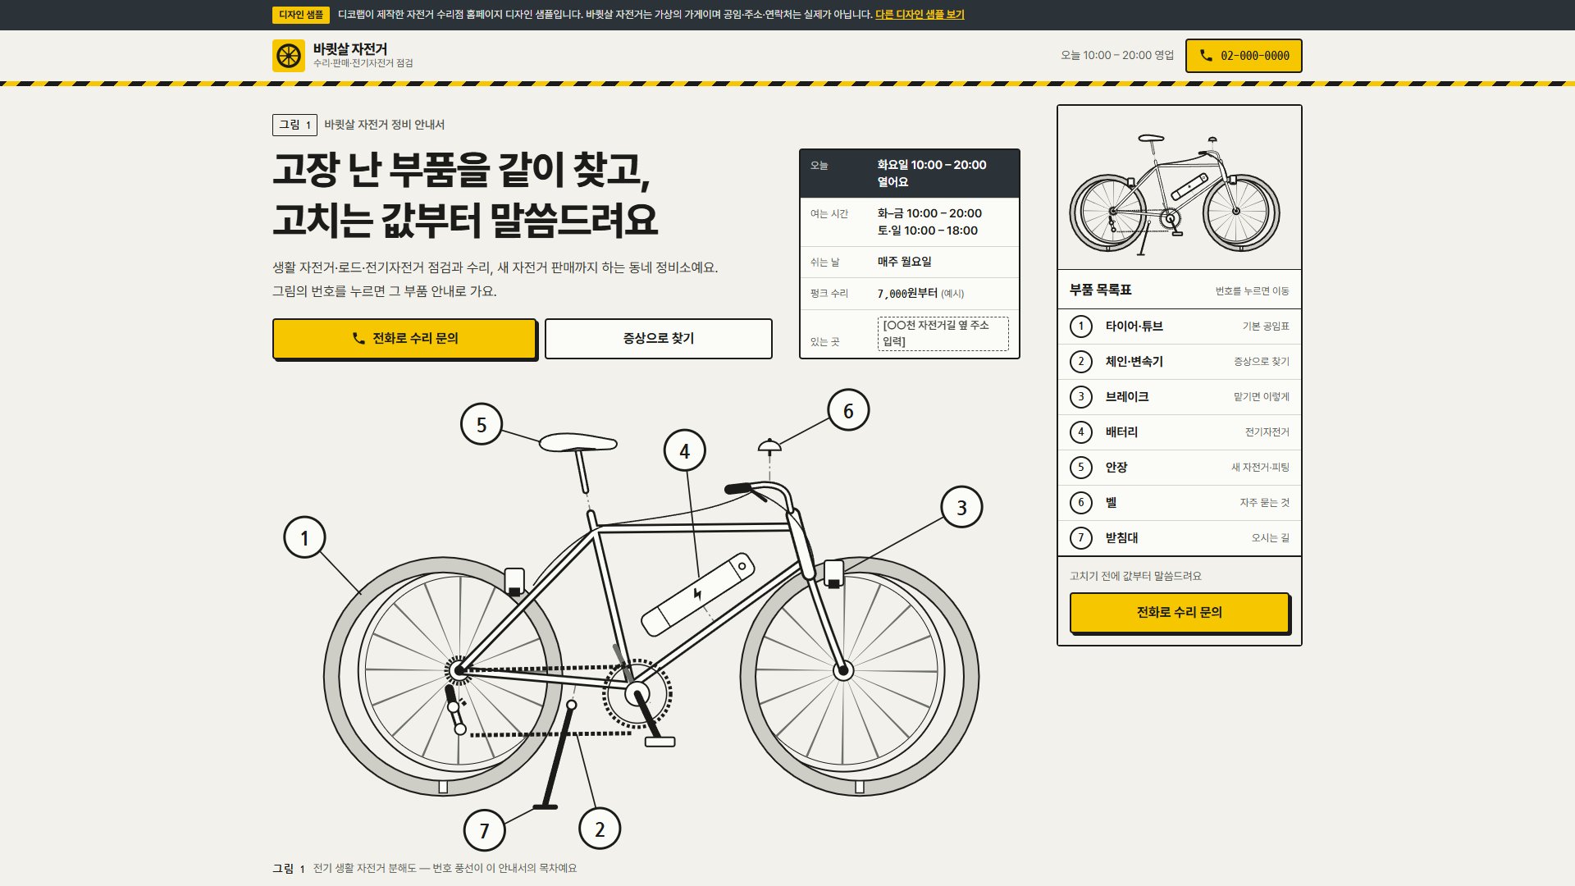Click the 그림 1 label box above headline
Image resolution: width=1575 pixels, height=886 pixels.
point(294,125)
